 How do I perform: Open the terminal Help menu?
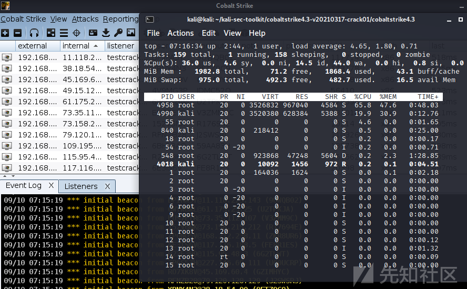pyautogui.click(x=257, y=33)
